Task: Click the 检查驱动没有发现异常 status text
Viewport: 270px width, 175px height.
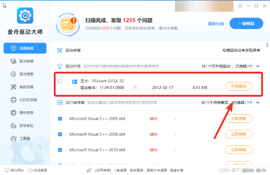Action: tap(241, 50)
